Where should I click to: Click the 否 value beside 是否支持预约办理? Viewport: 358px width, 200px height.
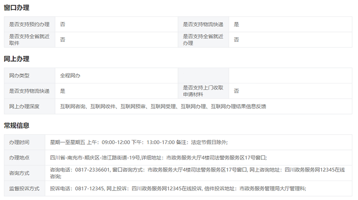coord(63,24)
